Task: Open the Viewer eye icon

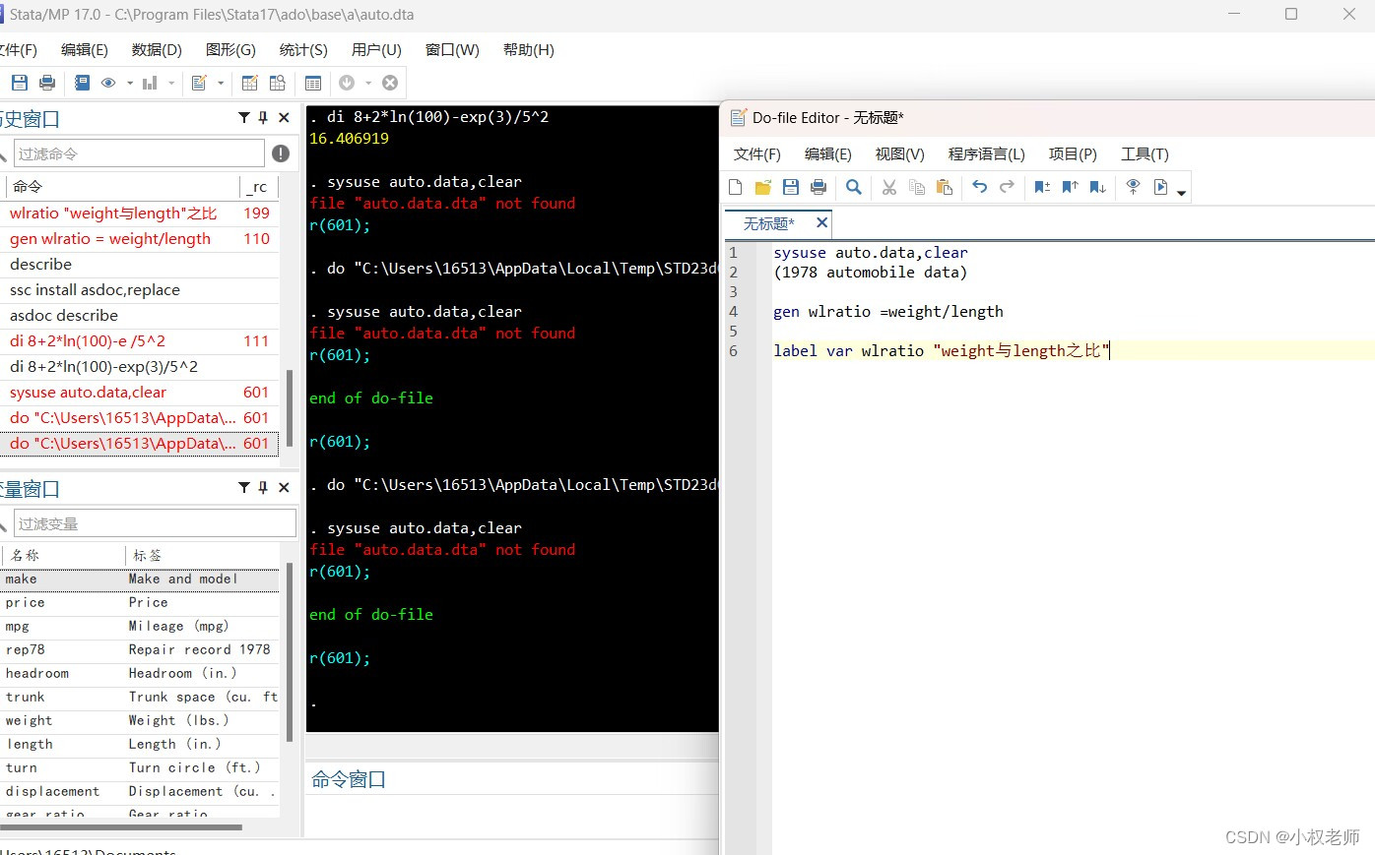Action: [108, 83]
